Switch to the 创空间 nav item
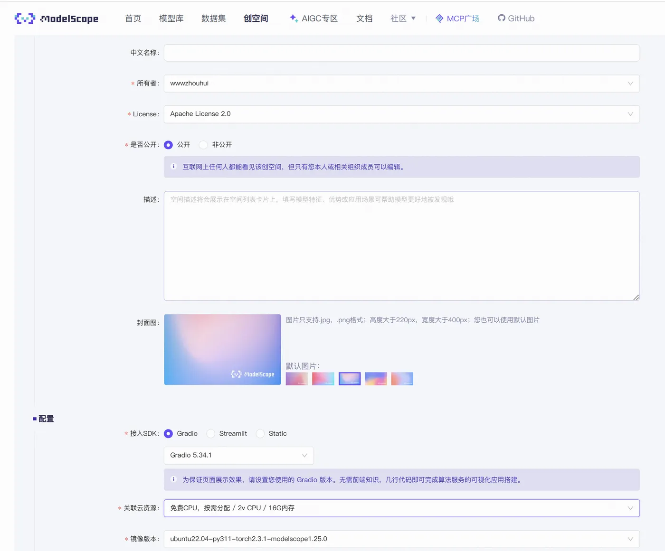This screenshot has width=665, height=551. 256,19
